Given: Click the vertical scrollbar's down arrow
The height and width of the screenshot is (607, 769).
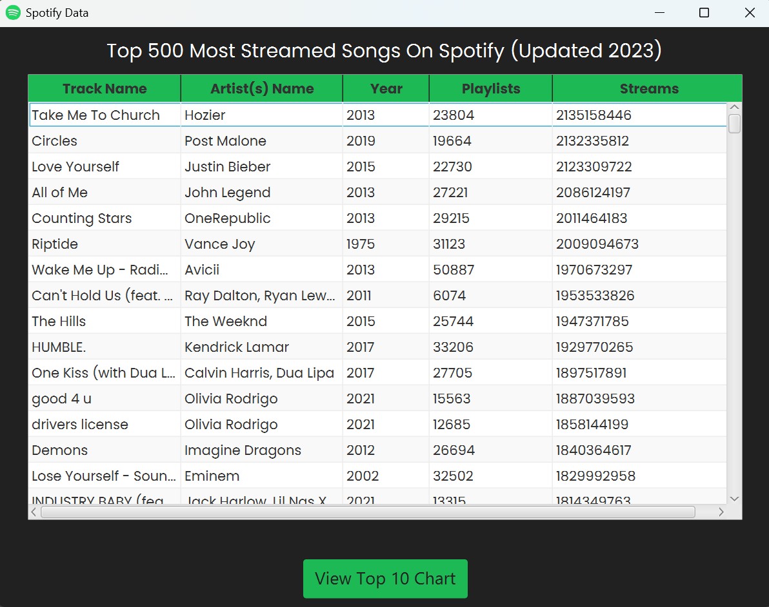Looking at the screenshot, I should pyautogui.click(x=734, y=499).
